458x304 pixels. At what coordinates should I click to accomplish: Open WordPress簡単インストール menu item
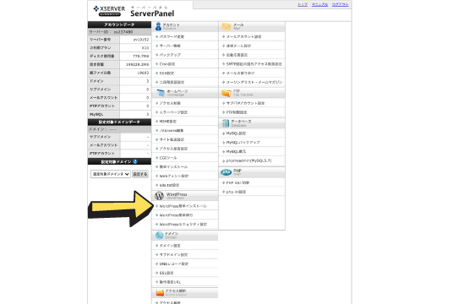click(183, 206)
